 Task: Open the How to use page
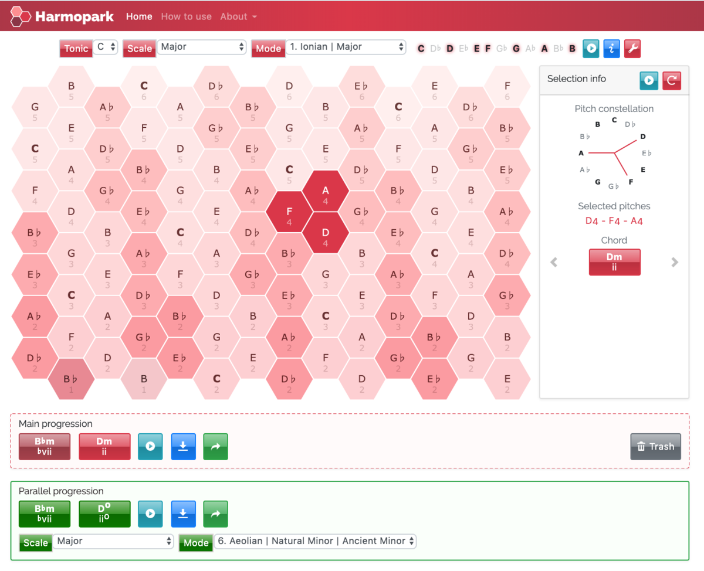(x=186, y=16)
